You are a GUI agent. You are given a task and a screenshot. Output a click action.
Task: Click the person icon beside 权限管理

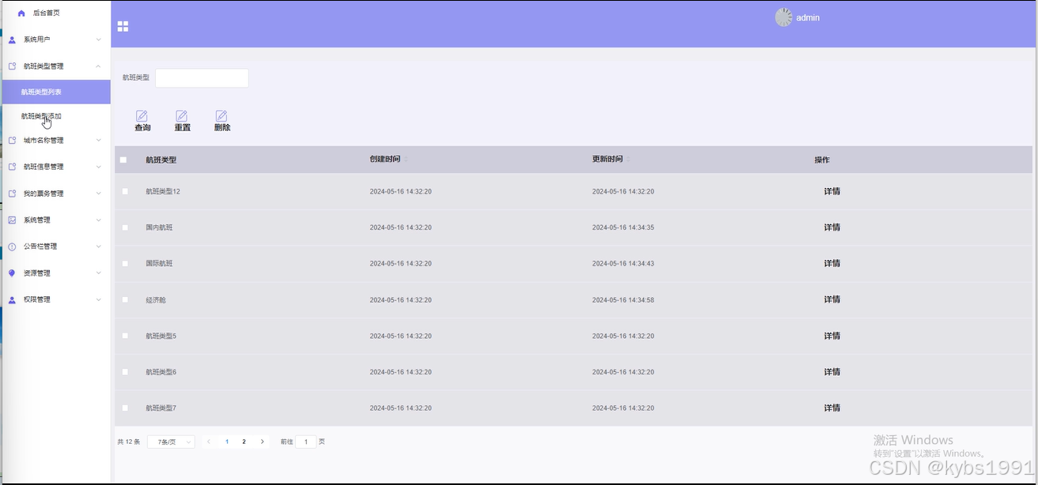click(12, 299)
